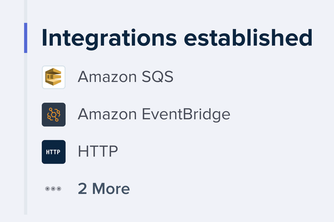
Task: Select the navy HTTP badge tile
Action: 53,152
